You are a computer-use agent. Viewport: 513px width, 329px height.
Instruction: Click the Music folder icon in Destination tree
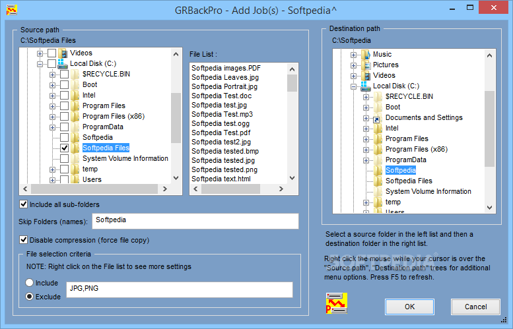(x=366, y=54)
